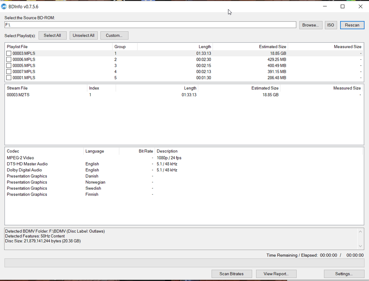
Task: Click Unselect All playlists button
Action: click(84, 35)
